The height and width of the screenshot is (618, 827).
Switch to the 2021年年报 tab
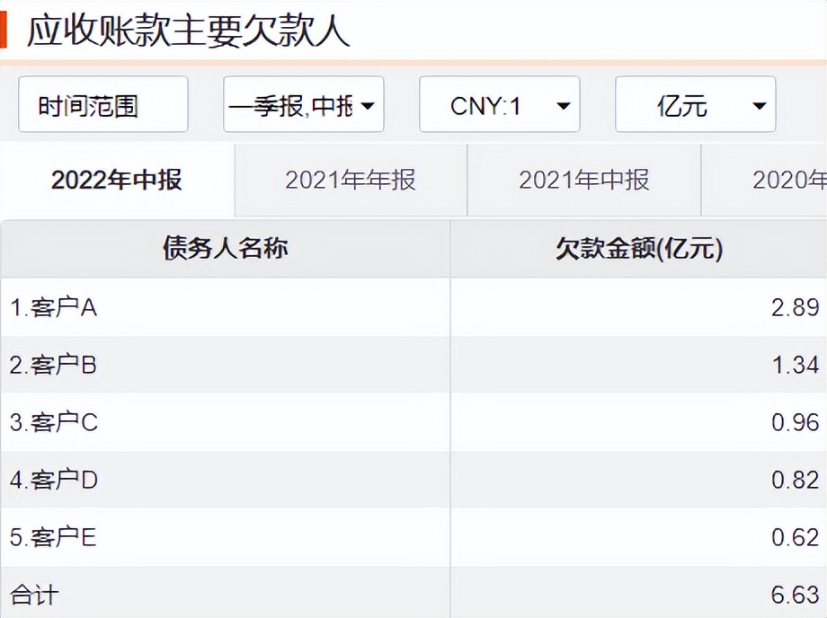(351, 180)
